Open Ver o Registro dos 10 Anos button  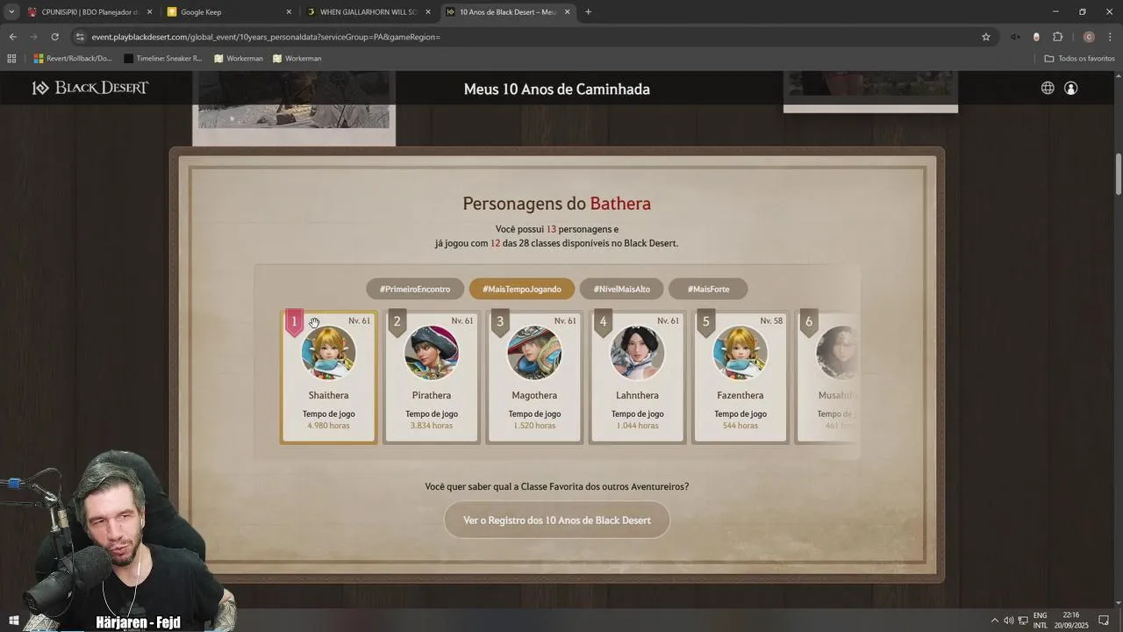point(557,521)
